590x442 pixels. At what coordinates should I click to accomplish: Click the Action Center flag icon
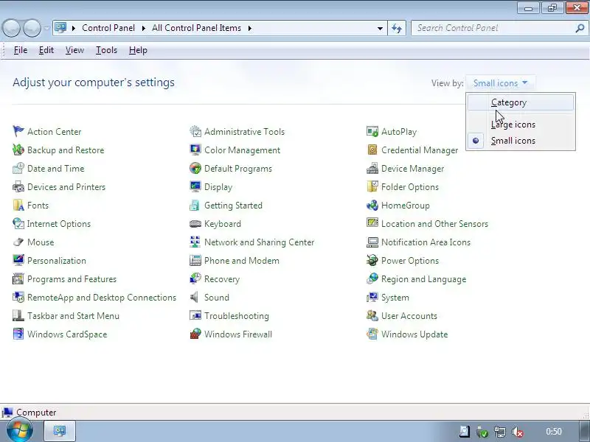point(18,131)
